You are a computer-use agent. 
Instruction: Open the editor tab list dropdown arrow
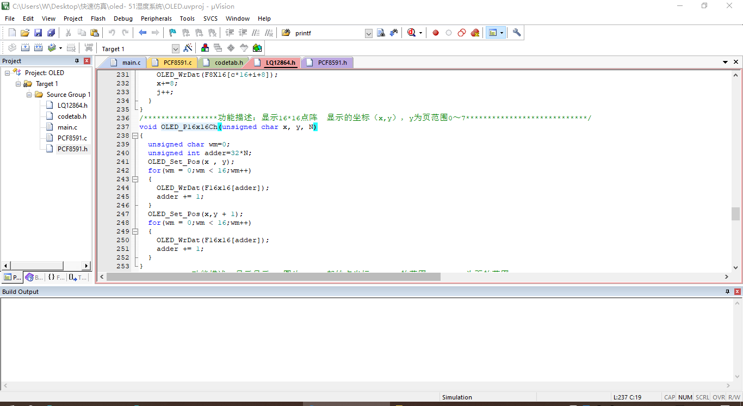coord(725,62)
